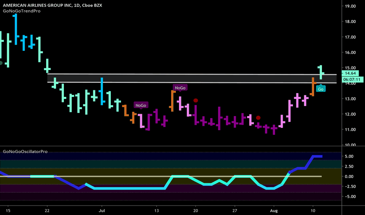Click the NoGo marker near July 8
Viewport: 365px width, 215px height.
coord(141,105)
